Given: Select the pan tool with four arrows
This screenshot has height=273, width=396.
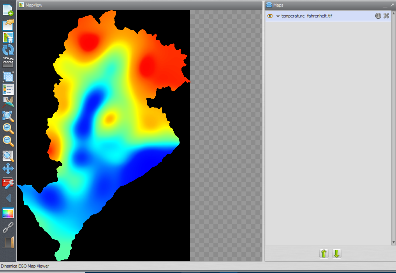Looking at the screenshot, I should (x=8, y=169).
